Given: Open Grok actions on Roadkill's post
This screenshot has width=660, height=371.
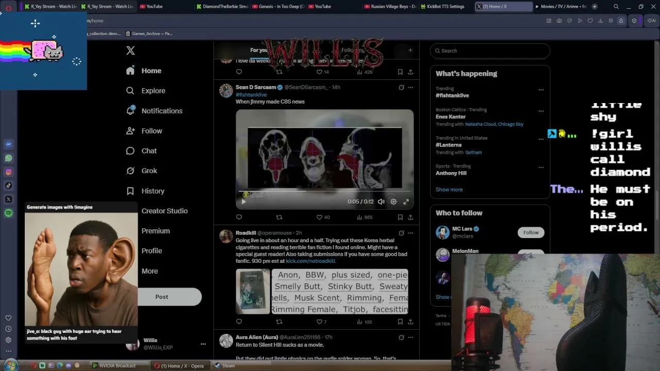Looking at the screenshot, I should [401, 233].
